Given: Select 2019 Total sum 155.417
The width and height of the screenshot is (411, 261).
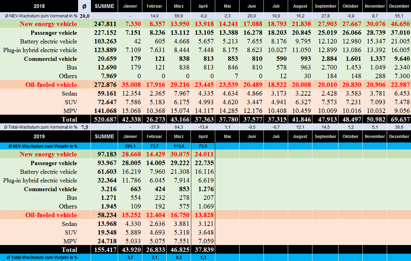Looking at the screenshot, I should 105,250.
